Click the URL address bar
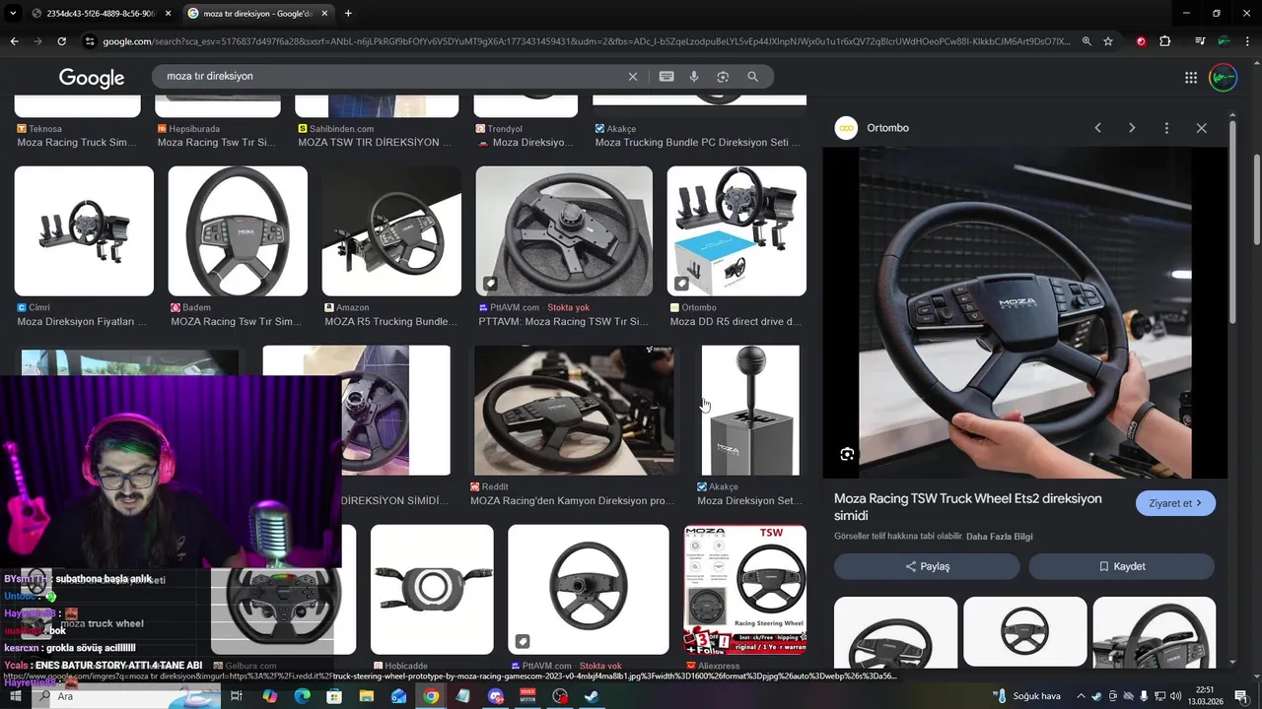 [x=587, y=41]
